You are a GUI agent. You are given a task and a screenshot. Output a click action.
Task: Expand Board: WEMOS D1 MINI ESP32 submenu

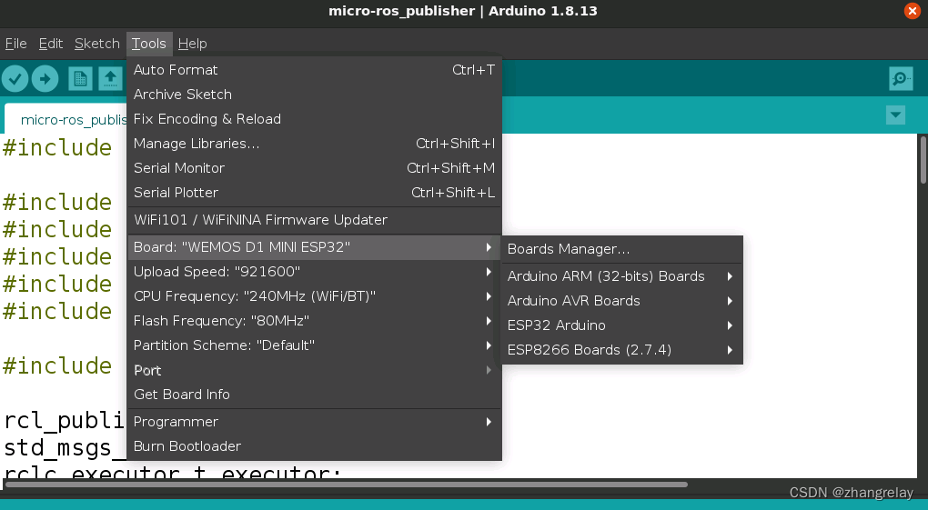coord(314,247)
